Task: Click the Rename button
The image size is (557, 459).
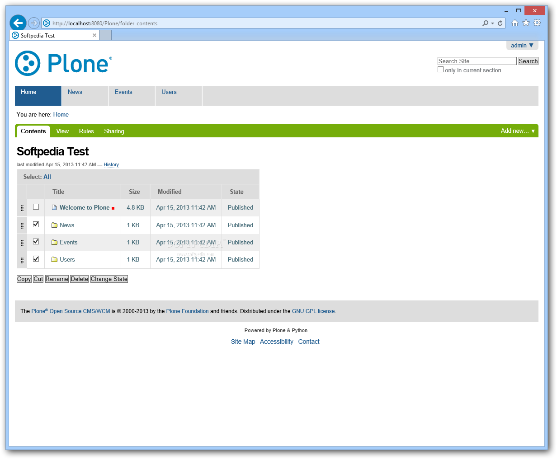Action: 57,279
